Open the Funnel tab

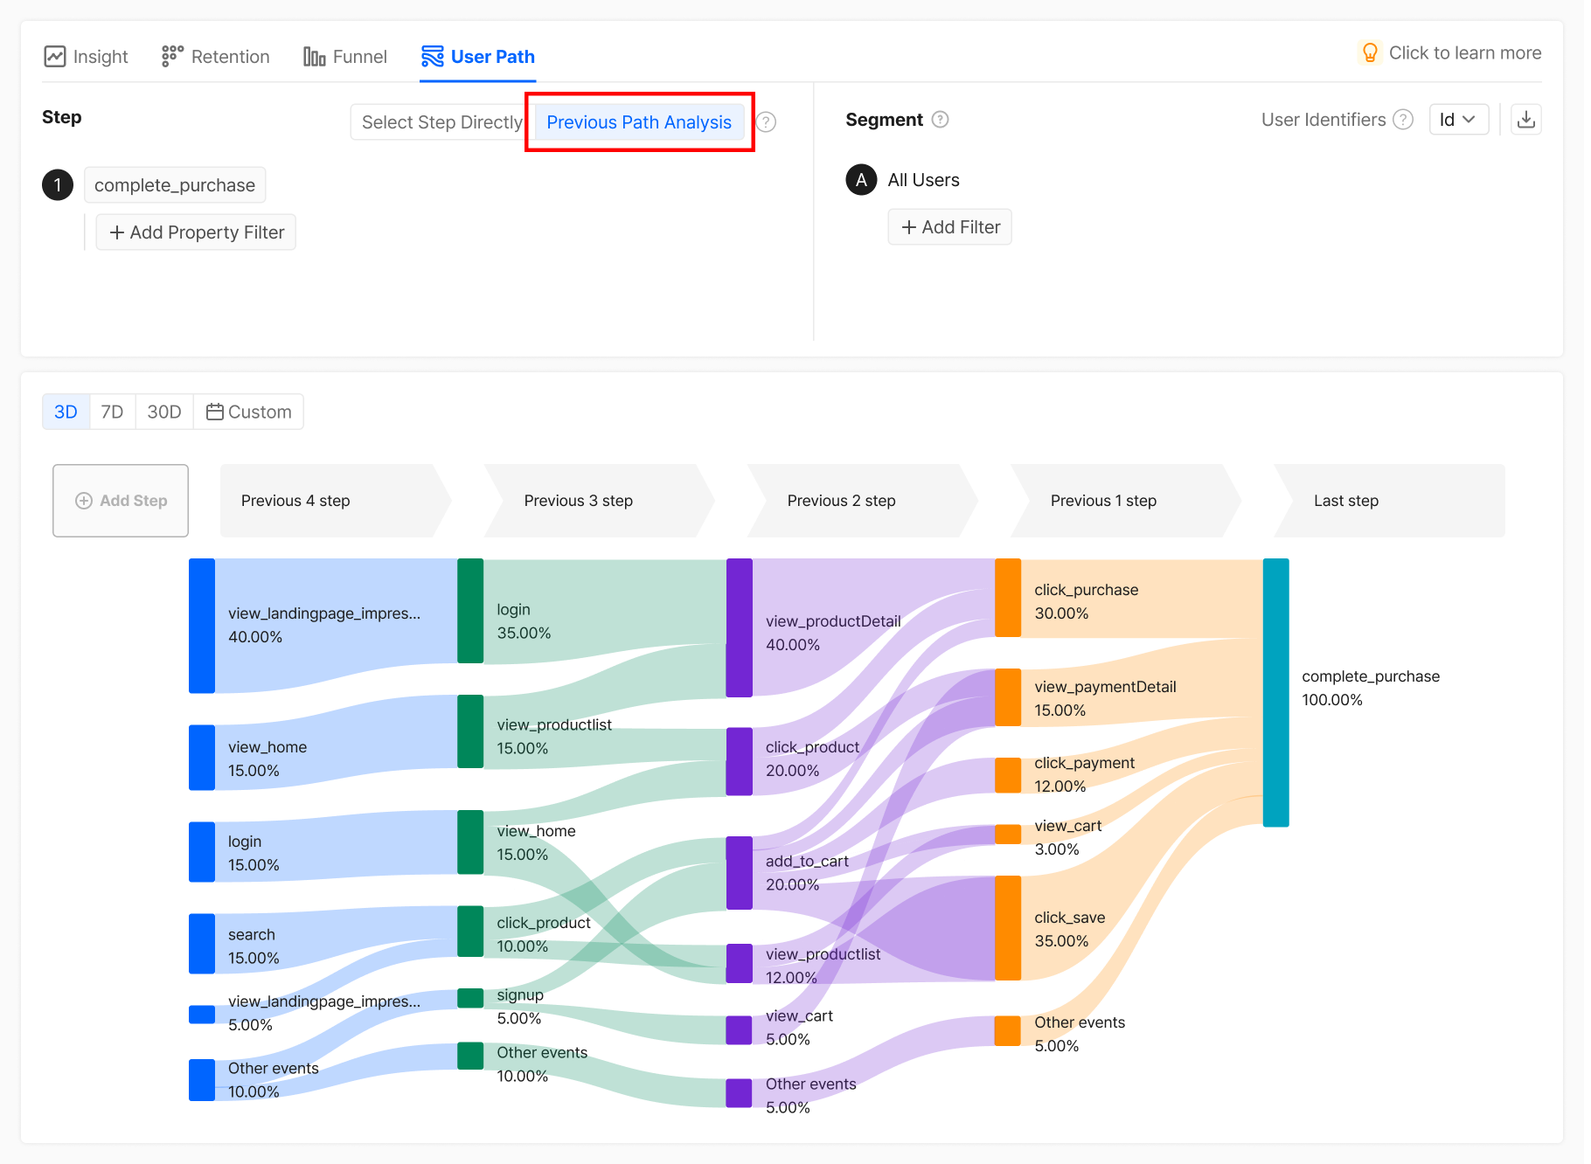(344, 57)
